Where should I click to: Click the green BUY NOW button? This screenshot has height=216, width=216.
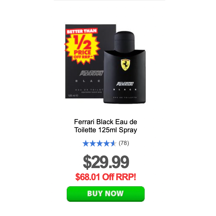[105, 194]
